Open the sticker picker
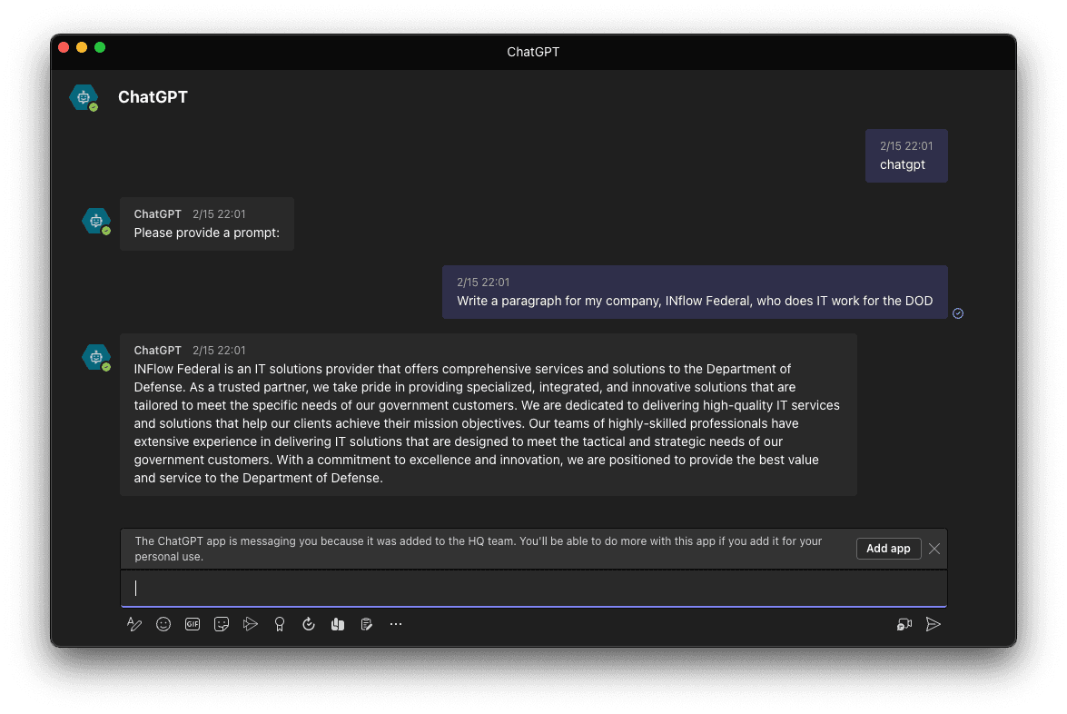 222,624
